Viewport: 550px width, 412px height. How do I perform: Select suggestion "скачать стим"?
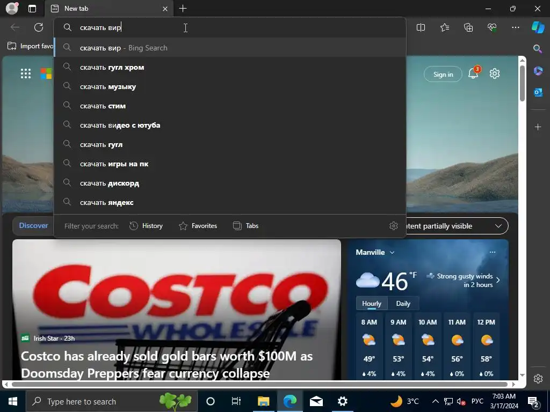coord(230,106)
